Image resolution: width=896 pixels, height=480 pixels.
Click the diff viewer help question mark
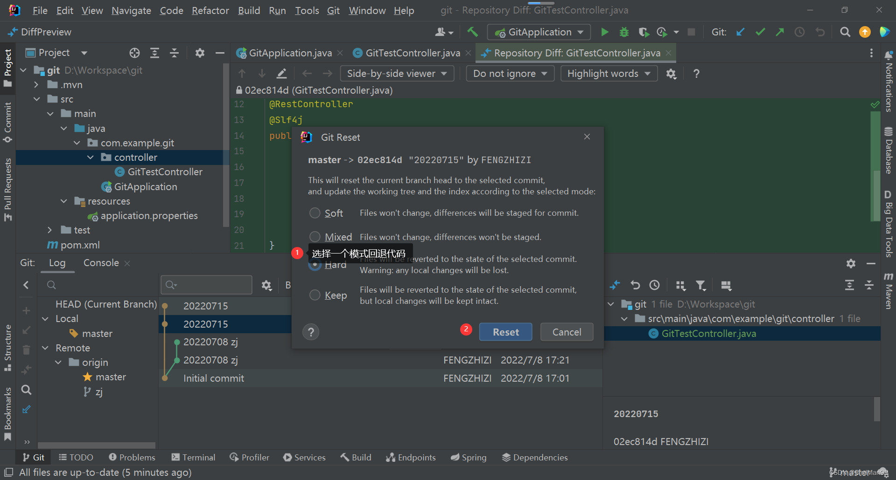pyautogui.click(x=696, y=74)
